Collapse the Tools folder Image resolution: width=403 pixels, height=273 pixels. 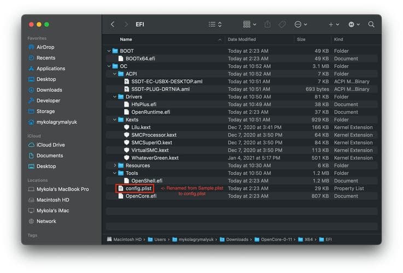(114, 173)
